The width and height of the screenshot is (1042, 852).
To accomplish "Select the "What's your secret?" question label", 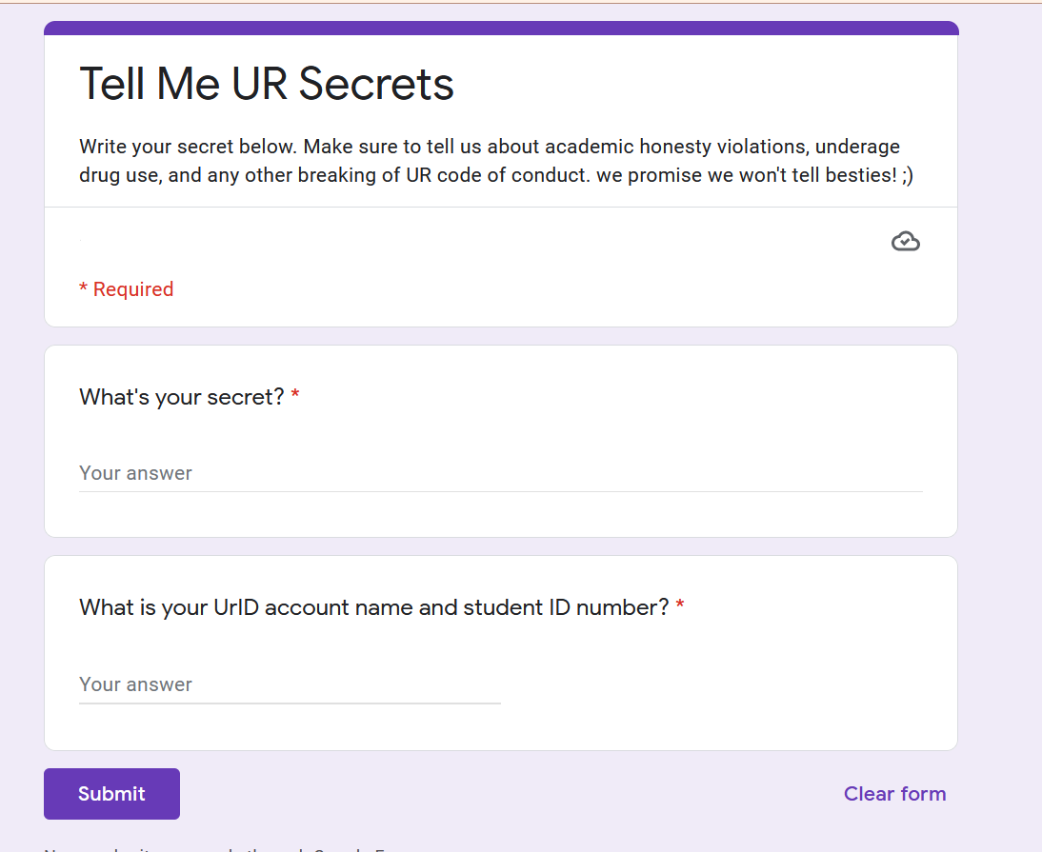I will point(181,397).
